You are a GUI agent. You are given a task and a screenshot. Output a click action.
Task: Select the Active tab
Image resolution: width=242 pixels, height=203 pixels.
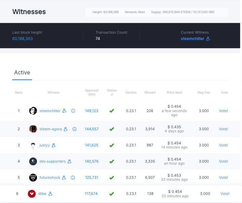[x=22, y=72]
